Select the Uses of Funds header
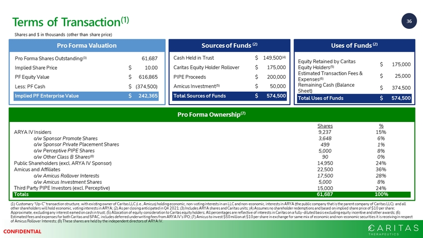Screen dimensions: 423x238 point(354,45)
